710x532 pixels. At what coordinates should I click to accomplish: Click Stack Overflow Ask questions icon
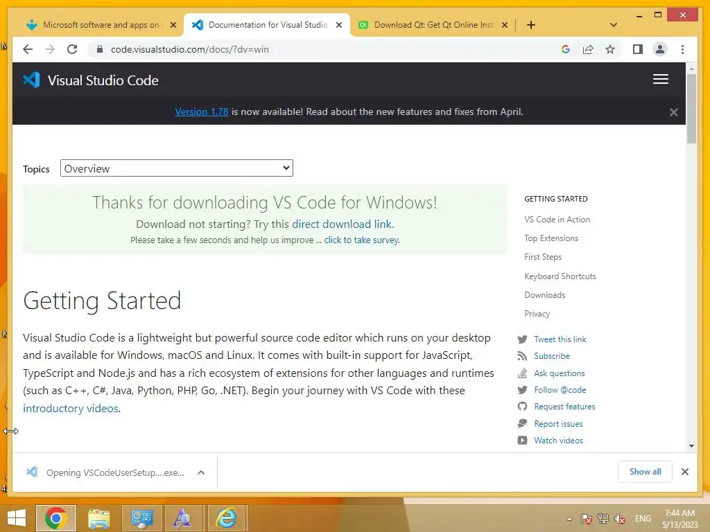pyautogui.click(x=522, y=373)
